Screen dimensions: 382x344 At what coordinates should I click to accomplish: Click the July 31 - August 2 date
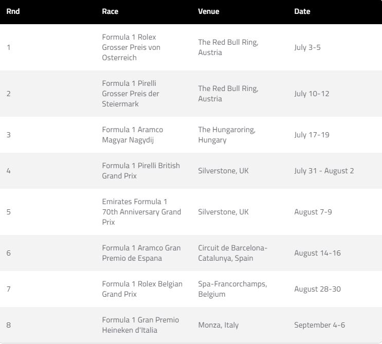324,171
